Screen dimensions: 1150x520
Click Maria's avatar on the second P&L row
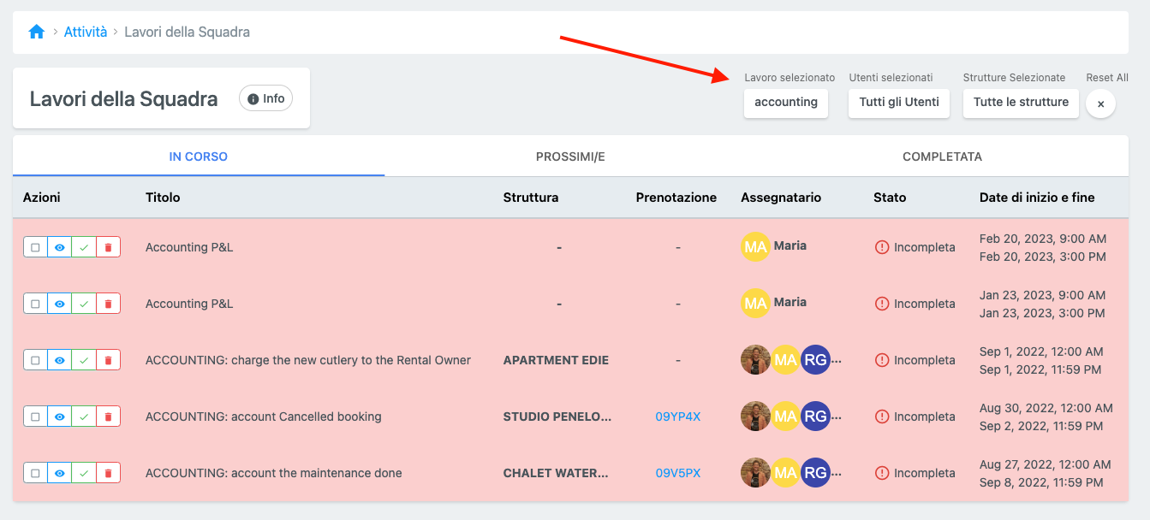(755, 303)
